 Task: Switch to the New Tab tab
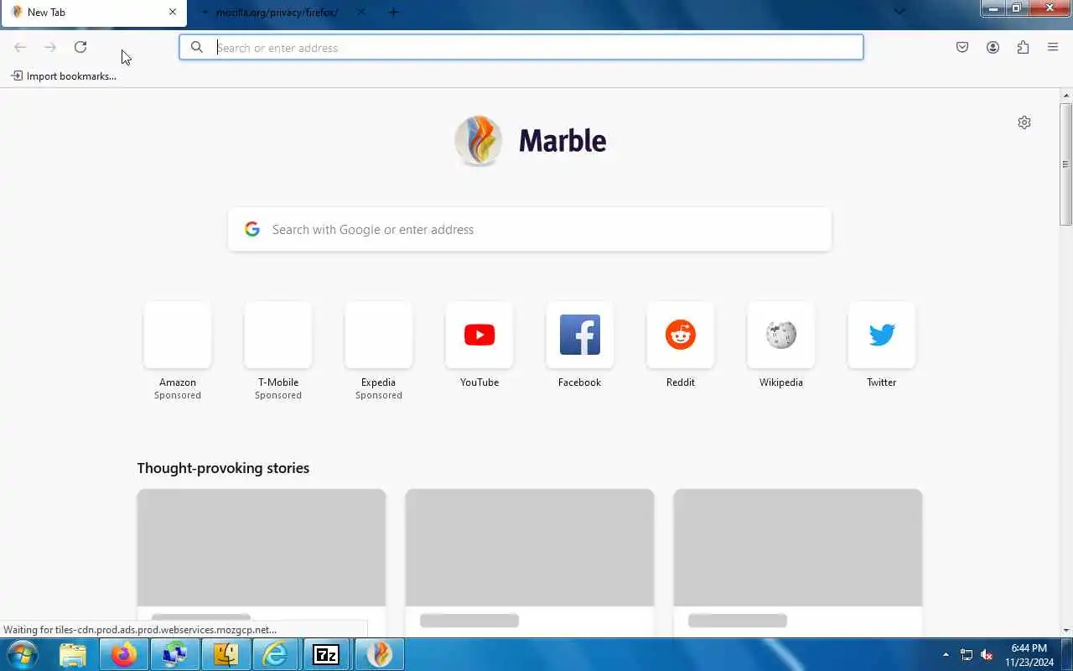[x=93, y=13]
